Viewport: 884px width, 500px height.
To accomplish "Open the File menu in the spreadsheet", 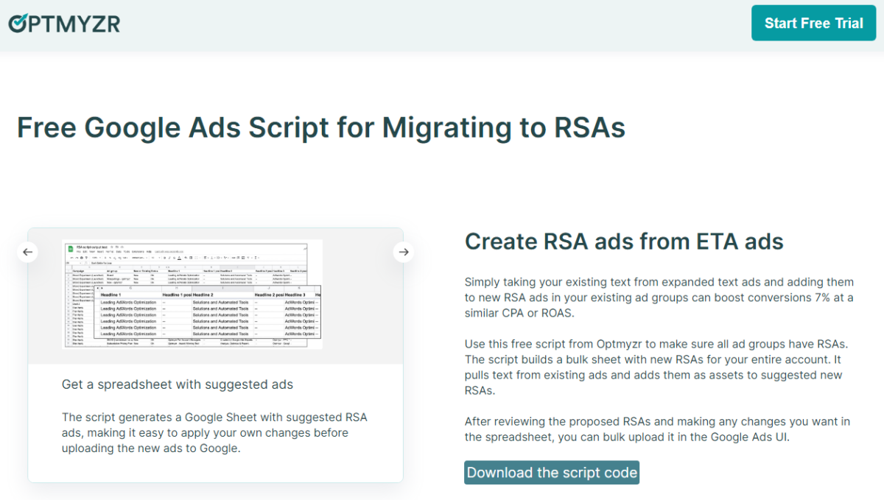I will click(x=78, y=251).
